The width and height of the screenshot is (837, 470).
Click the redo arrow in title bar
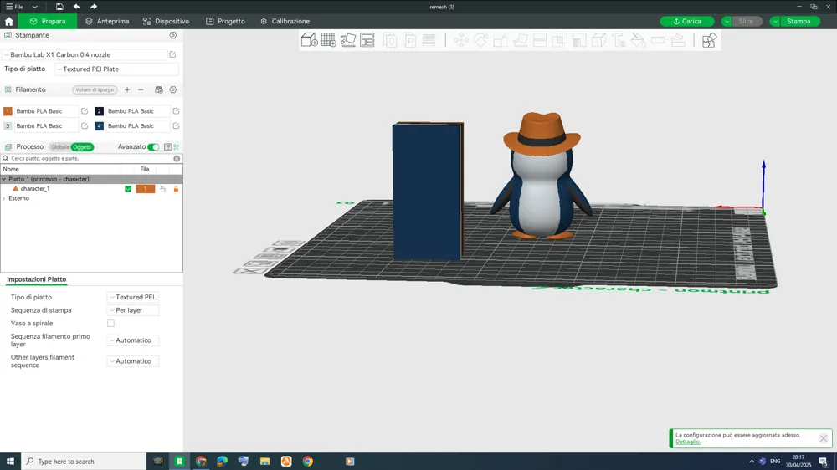[94, 7]
